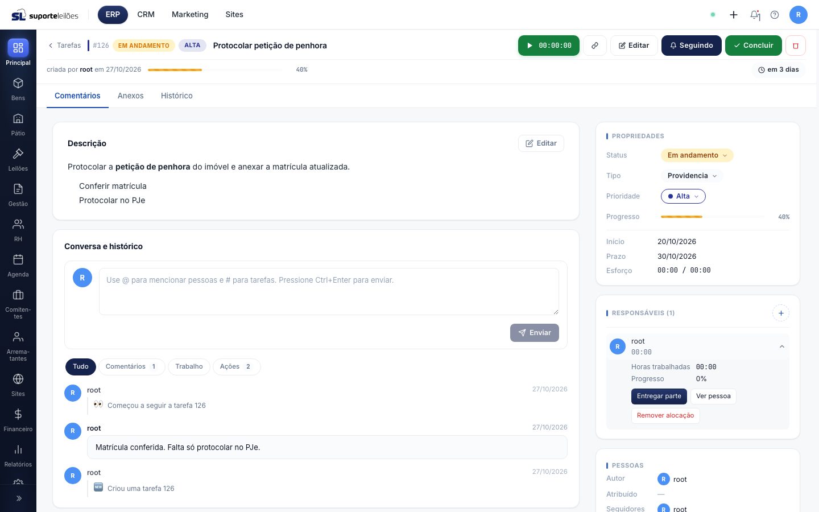Switch to the Histórico tab
The height and width of the screenshot is (512, 819).
tap(177, 96)
